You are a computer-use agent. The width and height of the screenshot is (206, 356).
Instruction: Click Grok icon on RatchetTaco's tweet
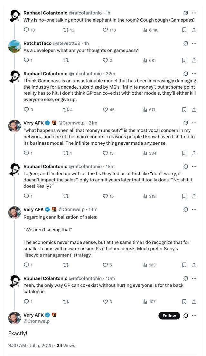pyautogui.click(x=186, y=43)
